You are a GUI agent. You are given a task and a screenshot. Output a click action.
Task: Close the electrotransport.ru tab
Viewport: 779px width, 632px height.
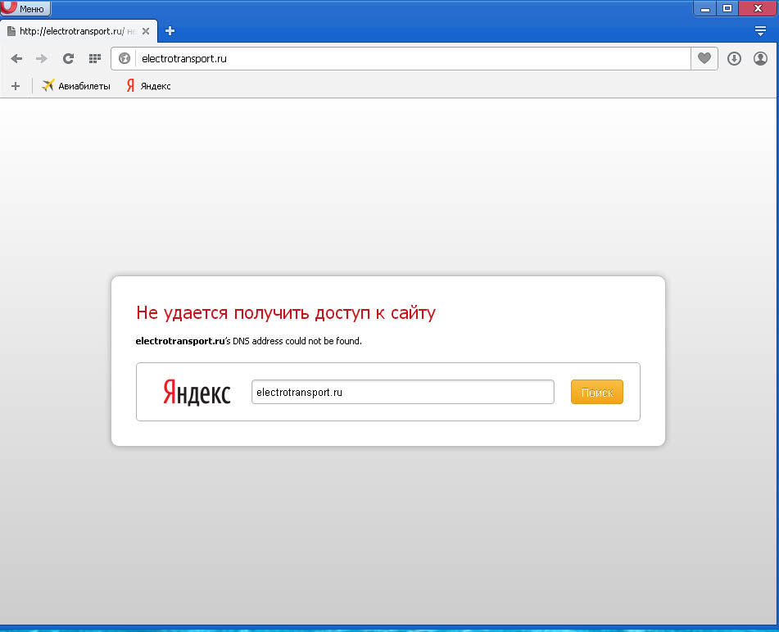click(x=146, y=31)
